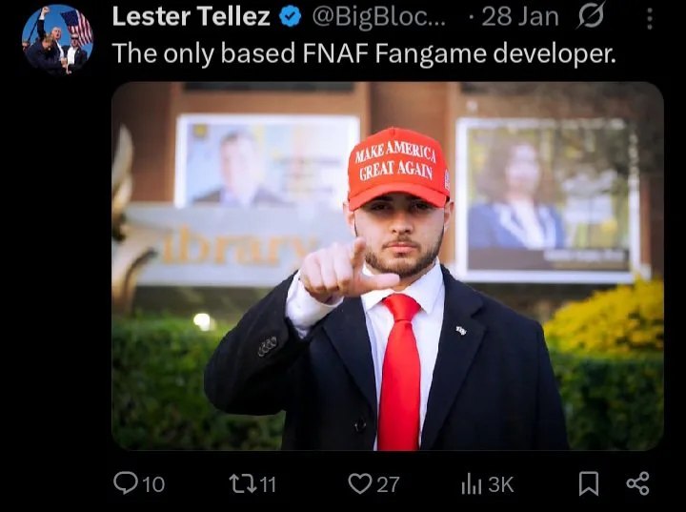Open the share icon
Viewport: 686px width, 512px height.
tap(637, 483)
